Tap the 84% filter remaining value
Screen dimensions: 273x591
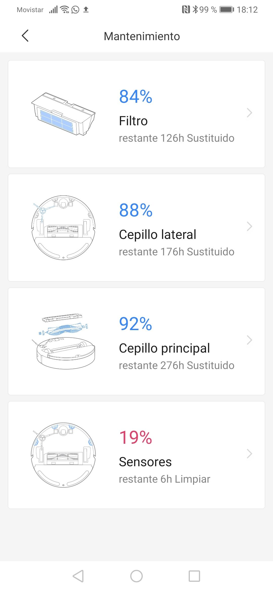(135, 96)
